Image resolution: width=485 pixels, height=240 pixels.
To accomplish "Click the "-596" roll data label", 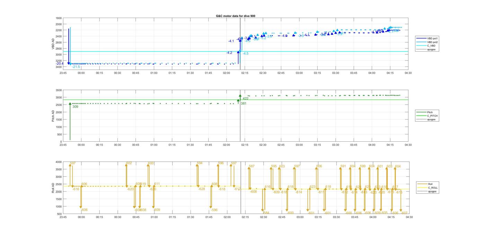I will click(x=214, y=210).
